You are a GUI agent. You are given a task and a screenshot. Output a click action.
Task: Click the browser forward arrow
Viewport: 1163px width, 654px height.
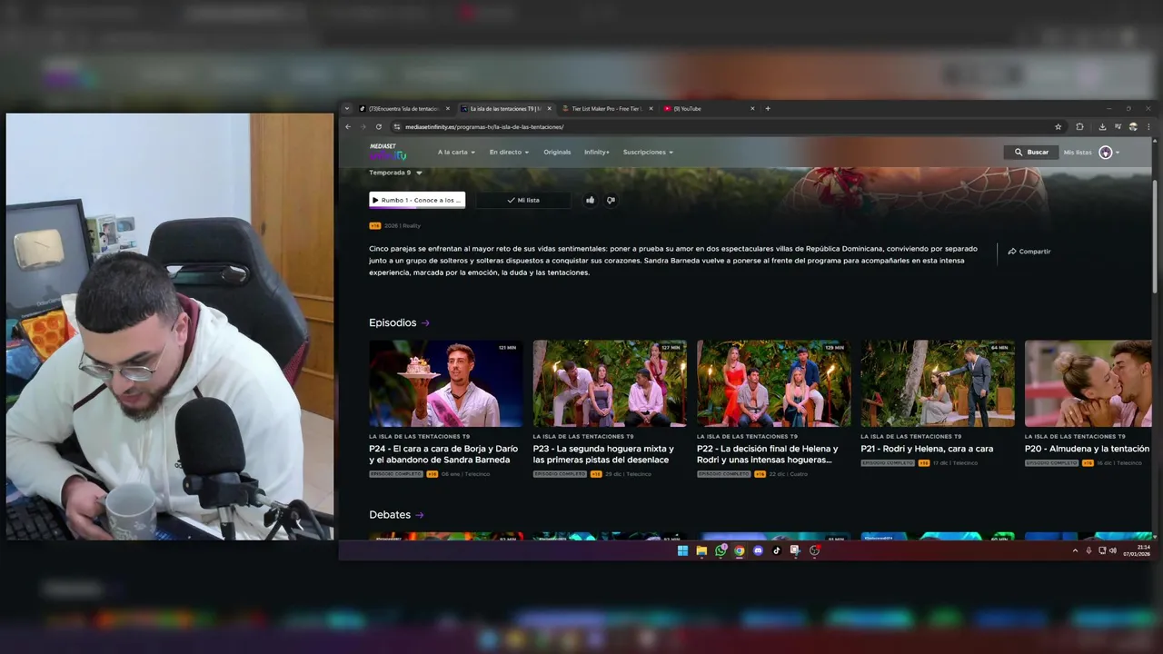point(363,127)
